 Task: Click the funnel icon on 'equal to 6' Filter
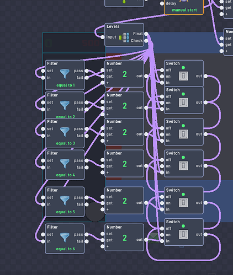[65, 238]
